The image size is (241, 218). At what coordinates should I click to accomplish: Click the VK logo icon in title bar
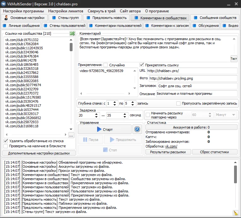point(4,3)
